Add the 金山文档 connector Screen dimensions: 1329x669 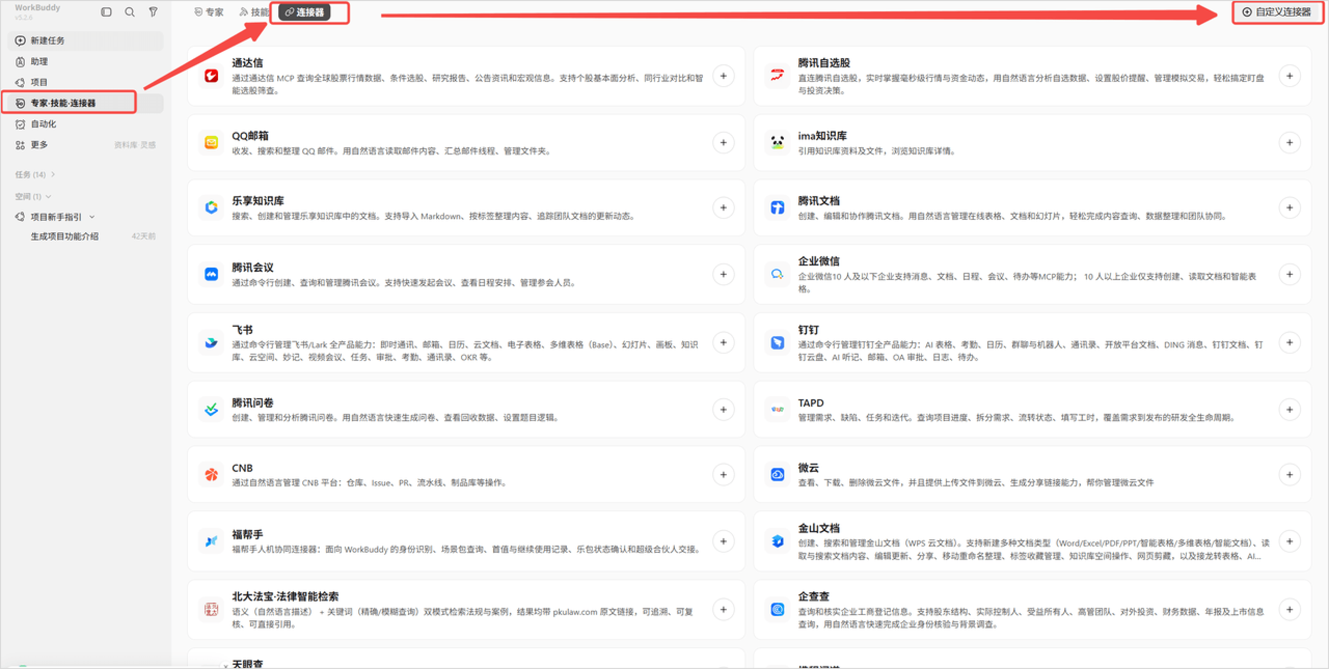(x=1290, y=541)
